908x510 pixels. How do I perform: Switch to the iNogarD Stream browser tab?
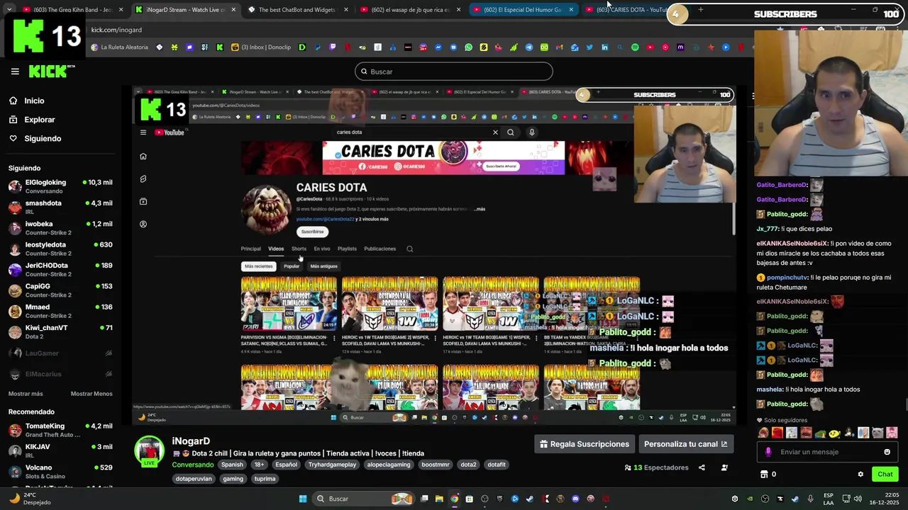pyautogui.click(x=186, y=10)
